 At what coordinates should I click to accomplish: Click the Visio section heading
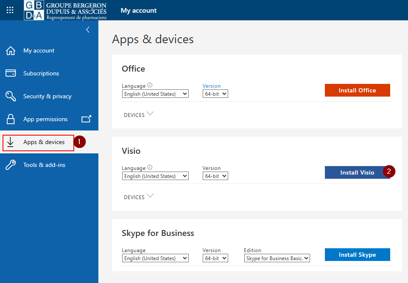(131, 151)
